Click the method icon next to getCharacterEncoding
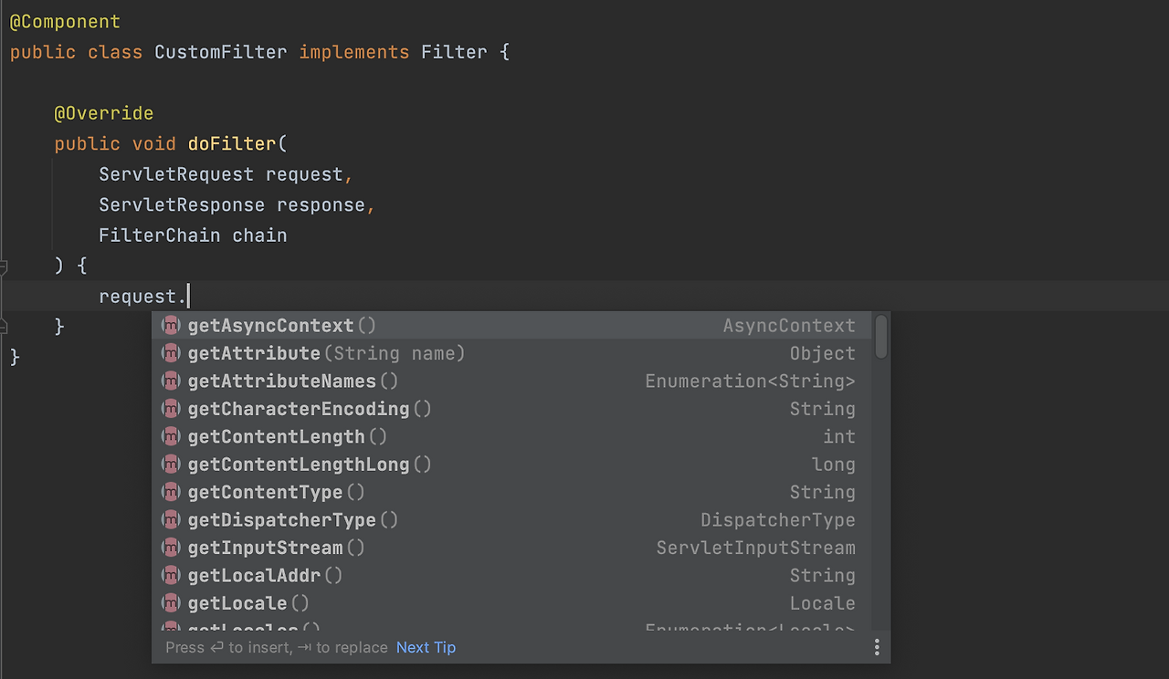This screenshot has height=679, width=1169. pyautogui.click(x=170, y=409)
